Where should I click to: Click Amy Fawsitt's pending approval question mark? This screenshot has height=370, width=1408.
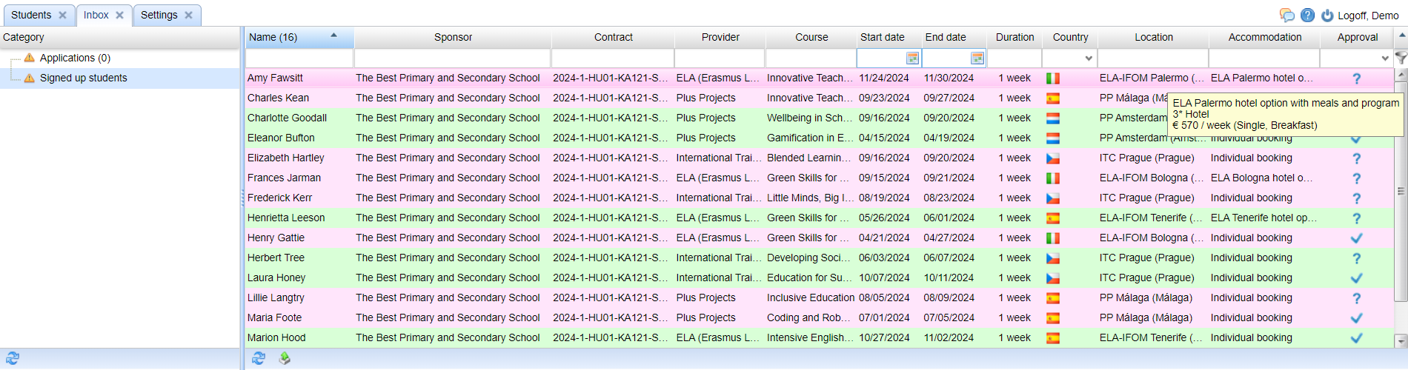pyautogui.click(x=1356, y=78)
